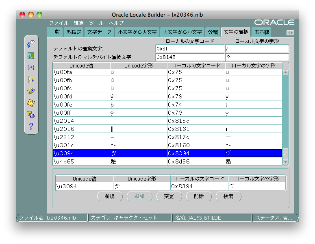Select the \u4d65 row

coord(167,161)
